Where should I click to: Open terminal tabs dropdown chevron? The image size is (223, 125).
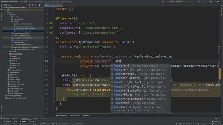(x=44, y=118)
